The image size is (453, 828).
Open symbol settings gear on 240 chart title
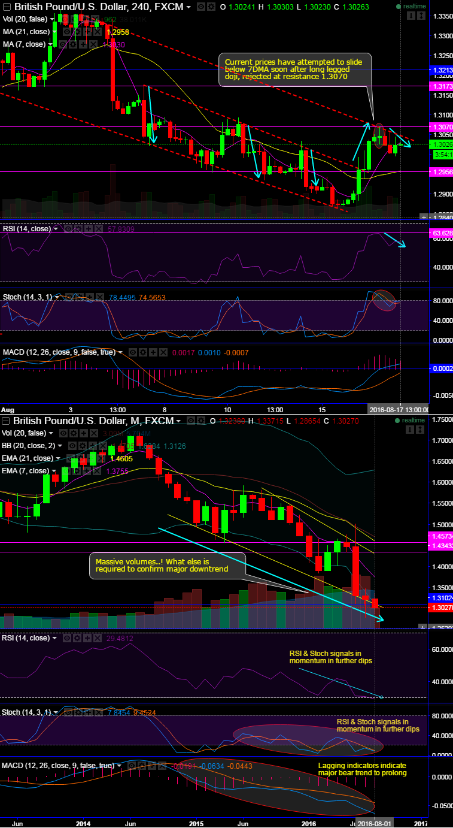click(x=212, y=7)
